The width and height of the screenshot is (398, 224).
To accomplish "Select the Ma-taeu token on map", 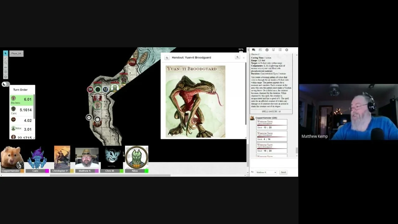I will pyautogui.click(x=98, y=106).
